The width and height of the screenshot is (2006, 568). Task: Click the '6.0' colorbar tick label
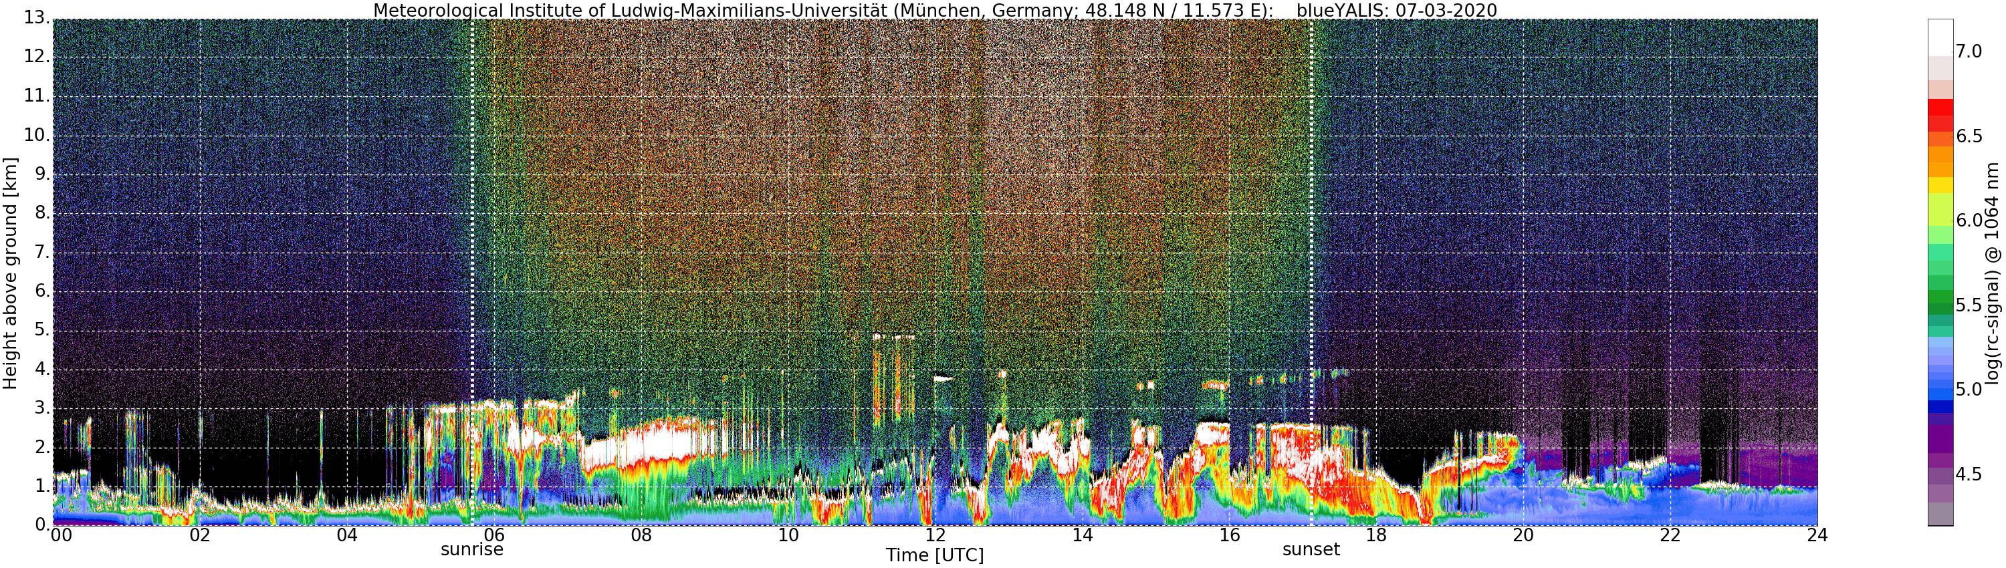point(1969,221)
